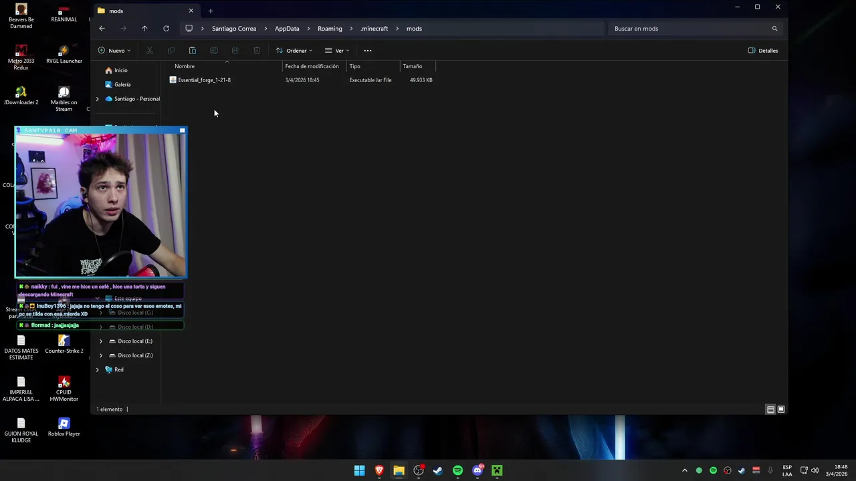Select Roaming in address breadcrumb
This screenshot has width=856, height=481.
click(330, 29)
